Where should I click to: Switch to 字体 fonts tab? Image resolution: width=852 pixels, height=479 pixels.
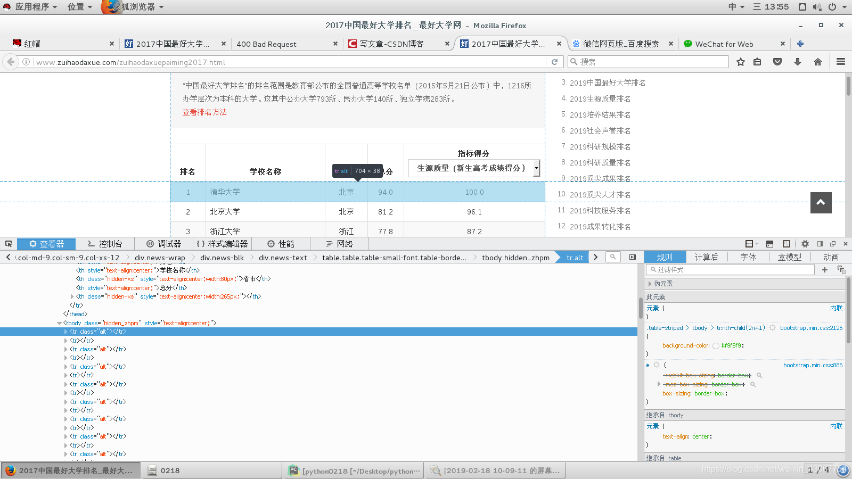(x=748, y=257)
